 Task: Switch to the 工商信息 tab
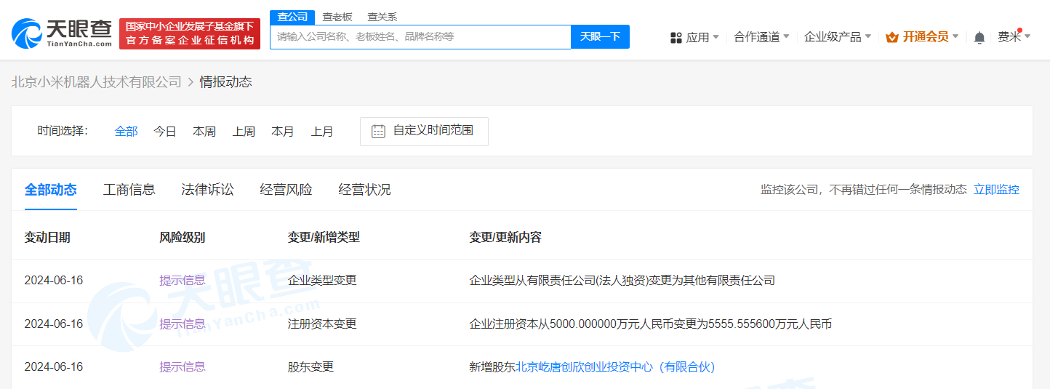[129, 190]
